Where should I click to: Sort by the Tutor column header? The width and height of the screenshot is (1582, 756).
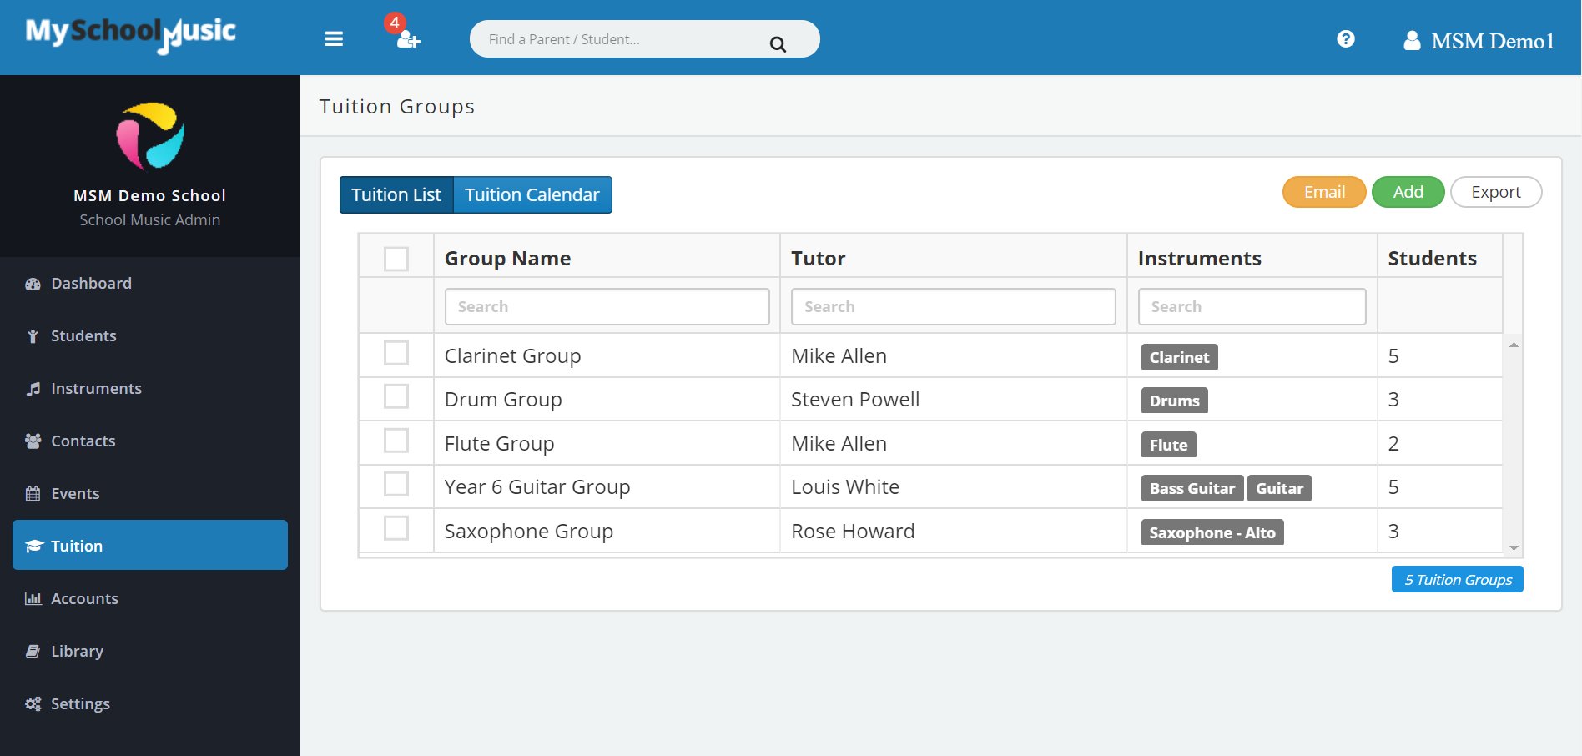tap(819, 259)
